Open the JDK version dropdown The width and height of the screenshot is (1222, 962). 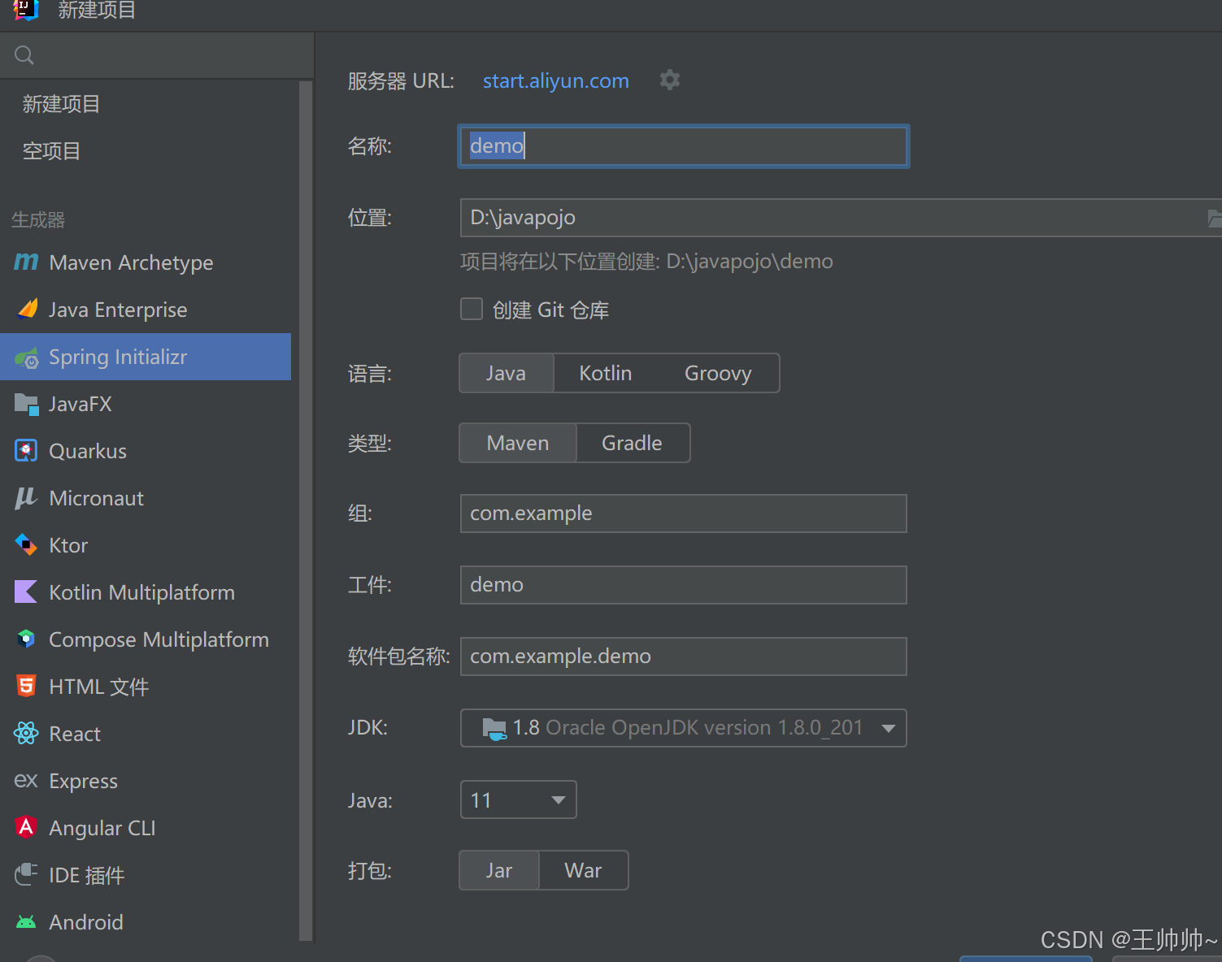(683, 728)
